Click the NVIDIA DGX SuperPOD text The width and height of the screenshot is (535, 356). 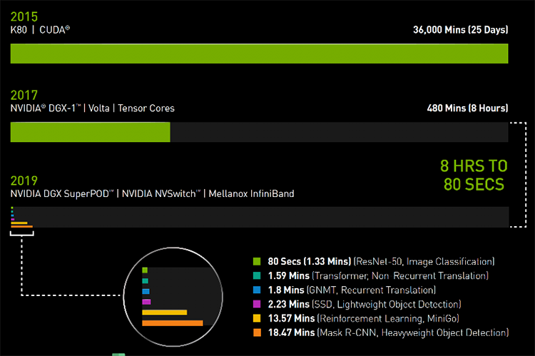[62, 194]
